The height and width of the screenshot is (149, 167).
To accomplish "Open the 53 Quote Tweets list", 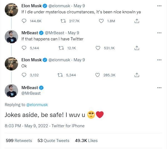I will pyautogui.click(x=53, y=141).
